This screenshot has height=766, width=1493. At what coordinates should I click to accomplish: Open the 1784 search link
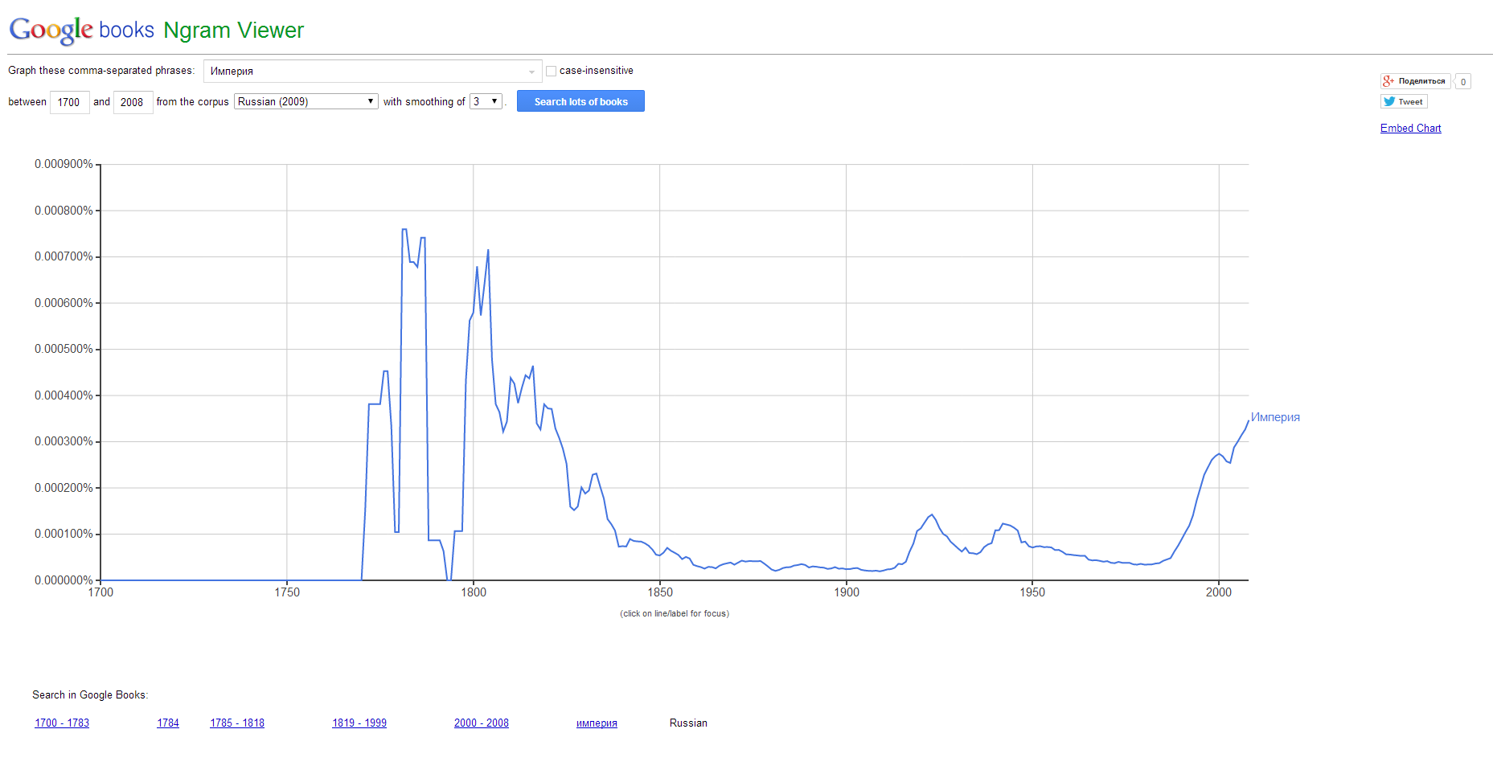tap(168, 723)
